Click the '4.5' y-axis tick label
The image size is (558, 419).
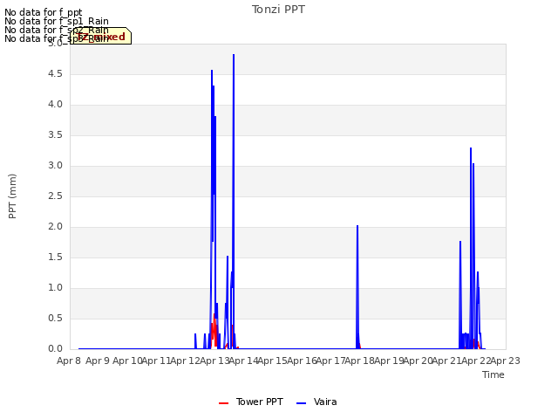[x=55, y=73]
